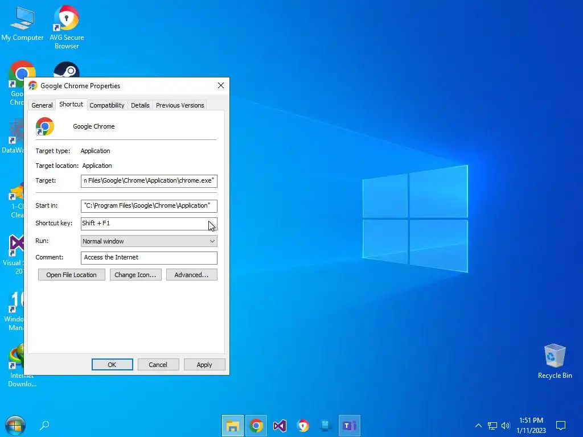Launch Visual Studio from the taskbar

click(x=280, y=426)
